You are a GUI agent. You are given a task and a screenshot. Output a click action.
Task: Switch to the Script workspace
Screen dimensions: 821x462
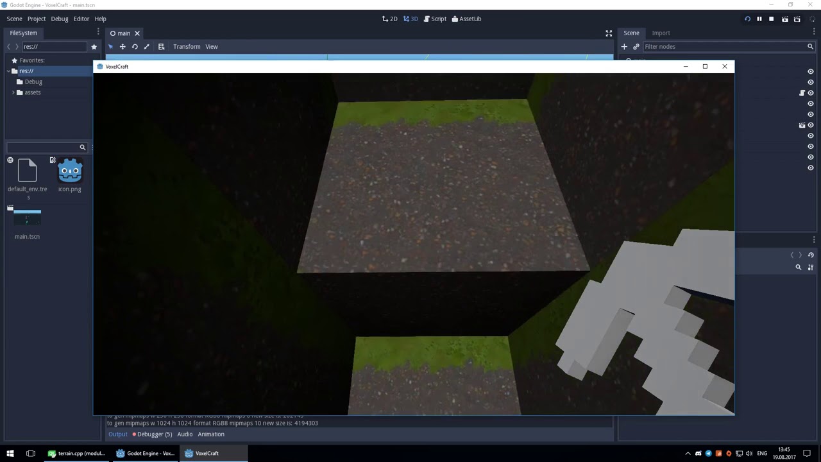pos(435,19)
